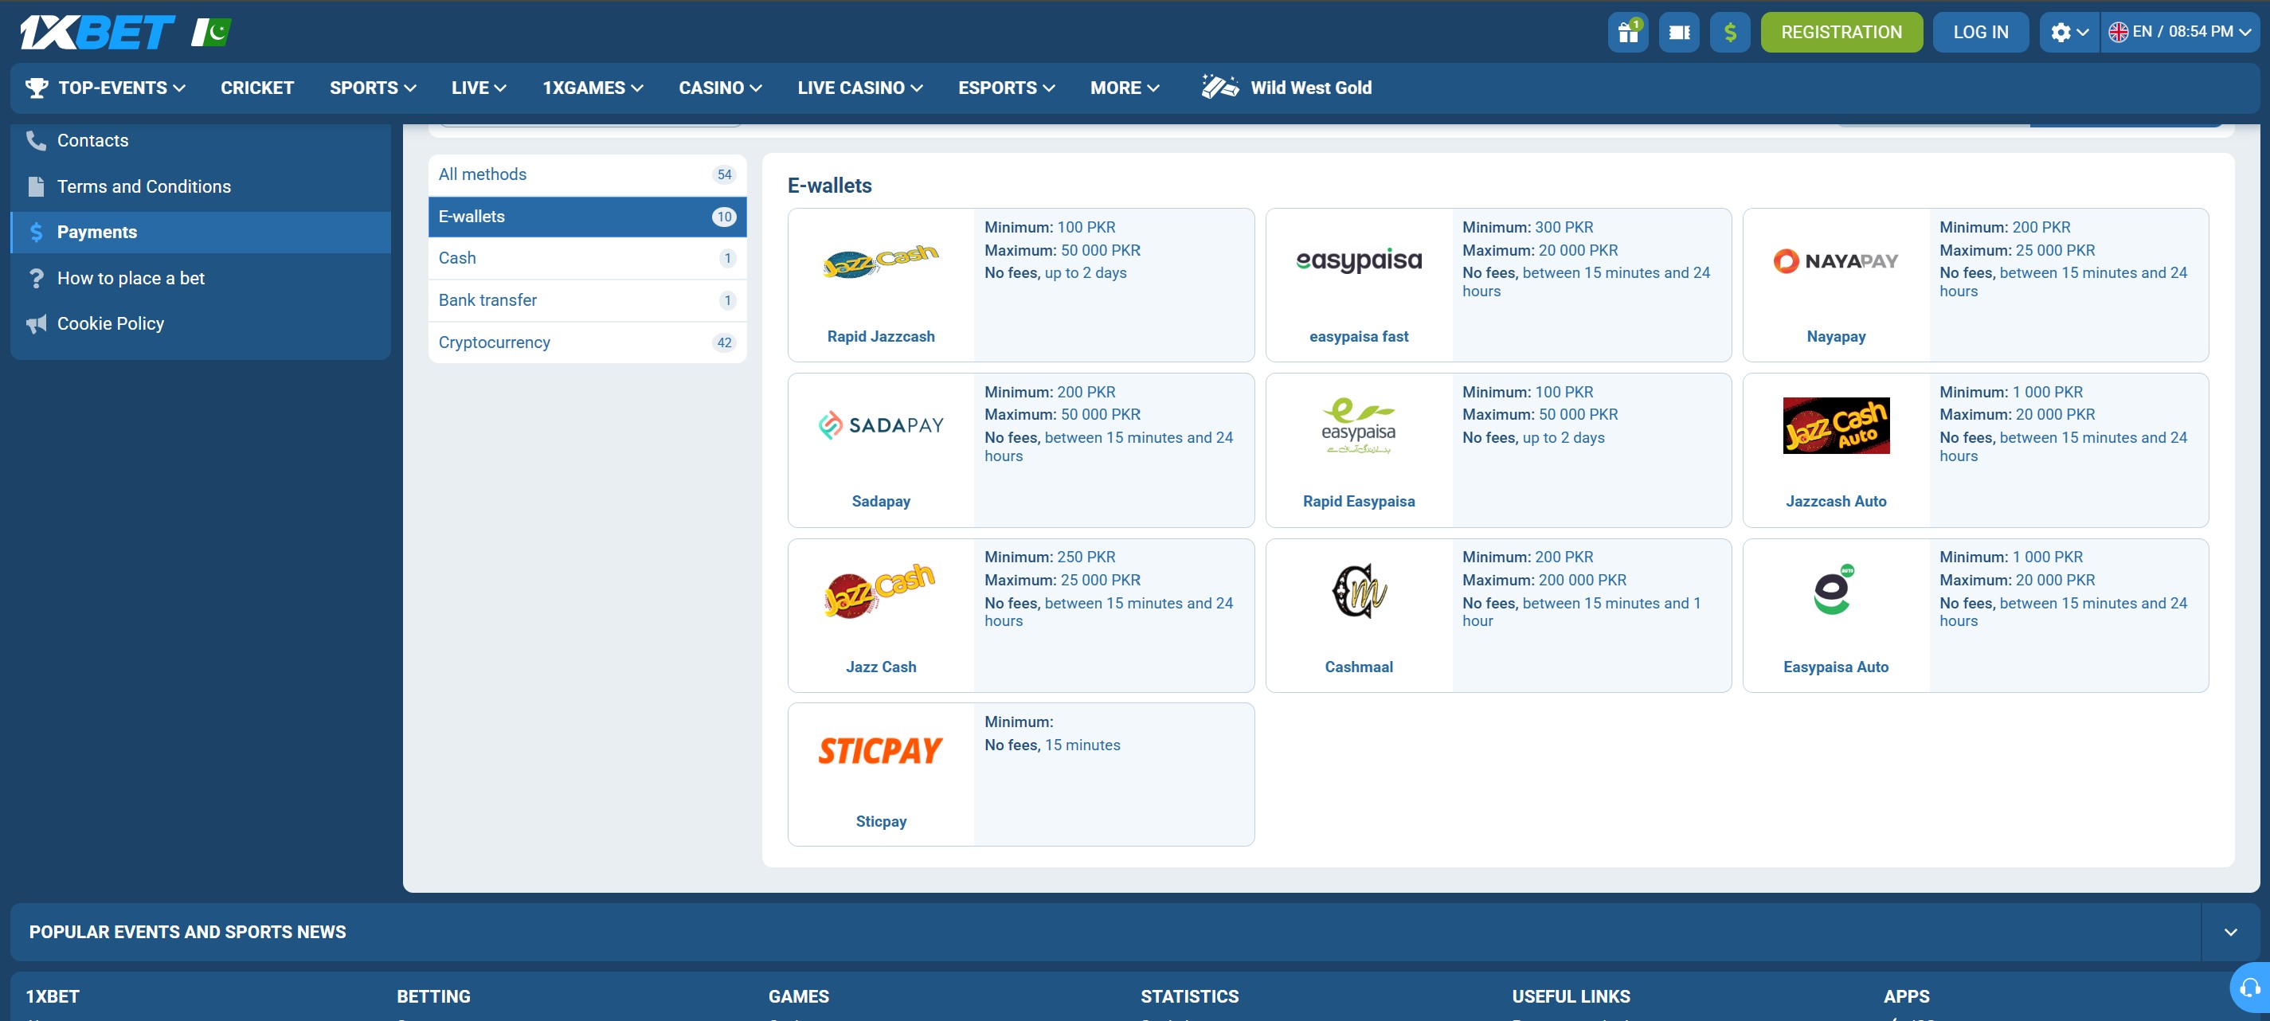Image resolution: width=2270 pixels, height=1021 pixels.
Task: Expand the LIVE dropdown menu
Action: click(479, 88)
